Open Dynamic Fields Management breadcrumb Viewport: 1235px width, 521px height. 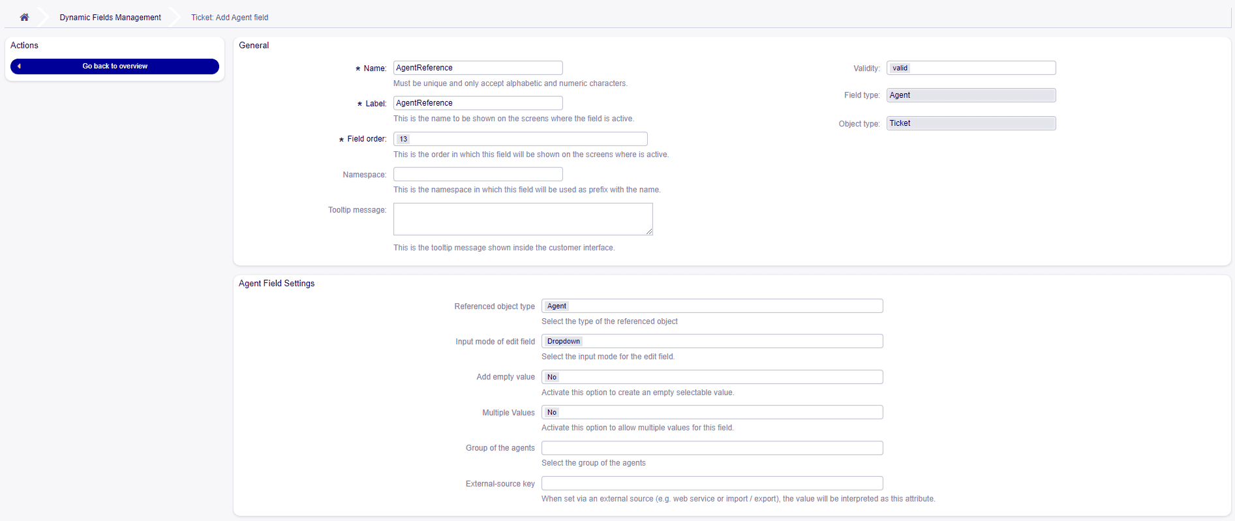110,18
